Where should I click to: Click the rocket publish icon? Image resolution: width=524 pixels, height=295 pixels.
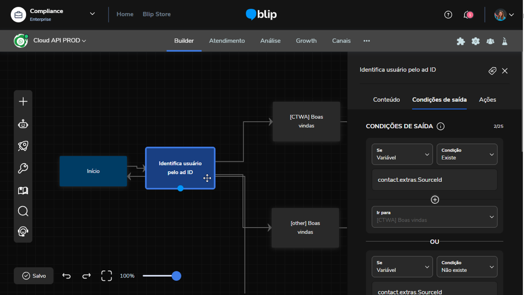click(23, 146)
